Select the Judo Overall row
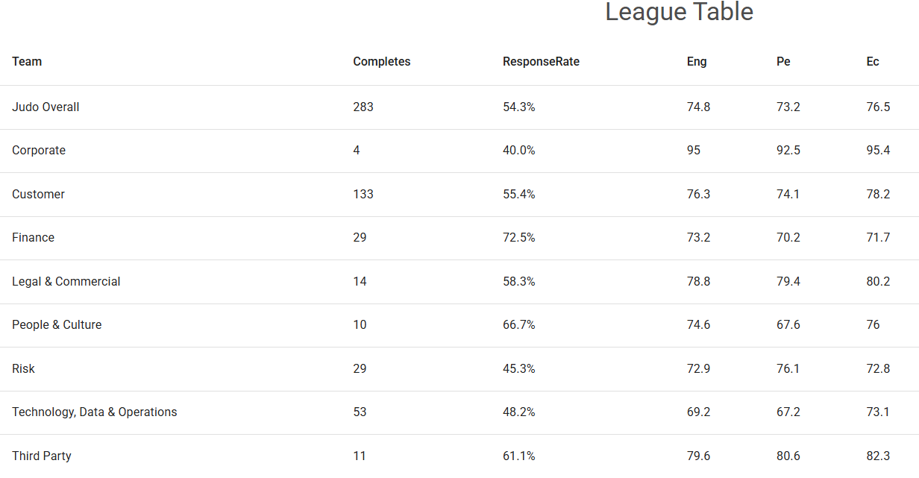Image resolution: width=919 pixels, height=478 pixels. point(46,107)
